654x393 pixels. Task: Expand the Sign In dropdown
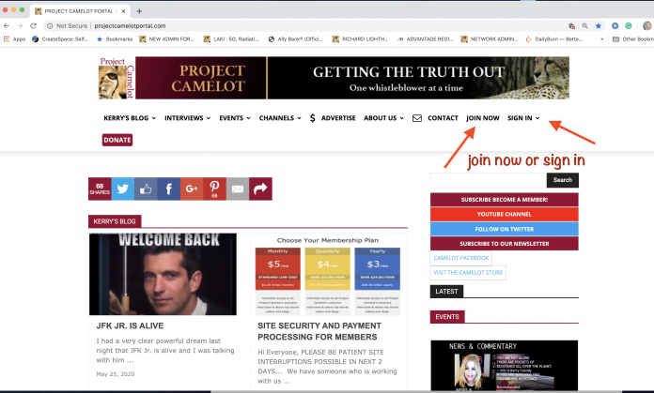523,118
